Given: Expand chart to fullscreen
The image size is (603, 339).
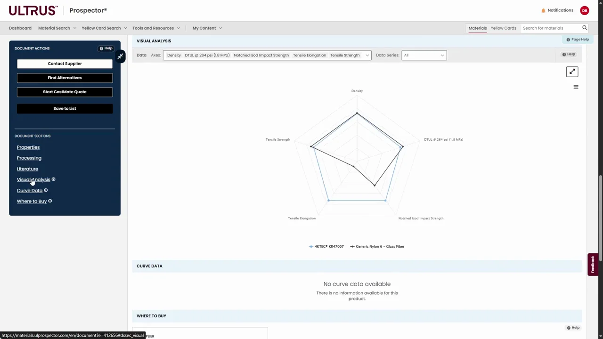Looking at the screenshot, I should (572, 72).
